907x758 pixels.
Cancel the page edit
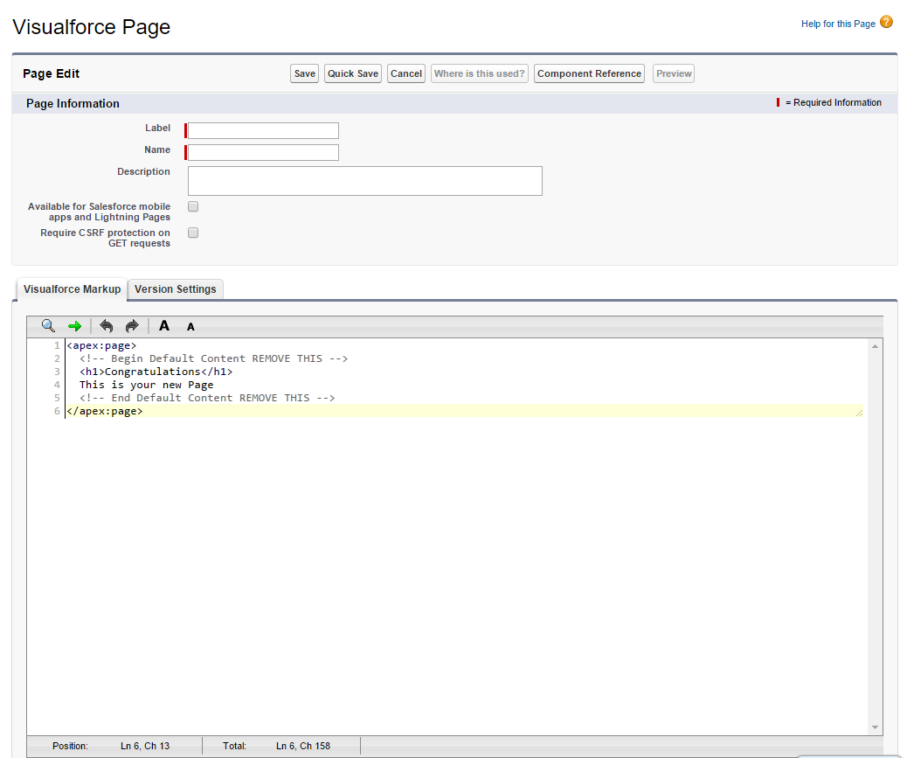click(406, 74)
